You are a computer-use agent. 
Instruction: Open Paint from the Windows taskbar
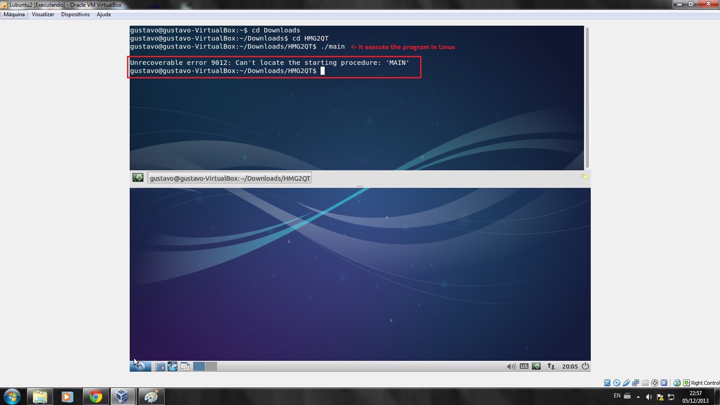click(151, 397)
